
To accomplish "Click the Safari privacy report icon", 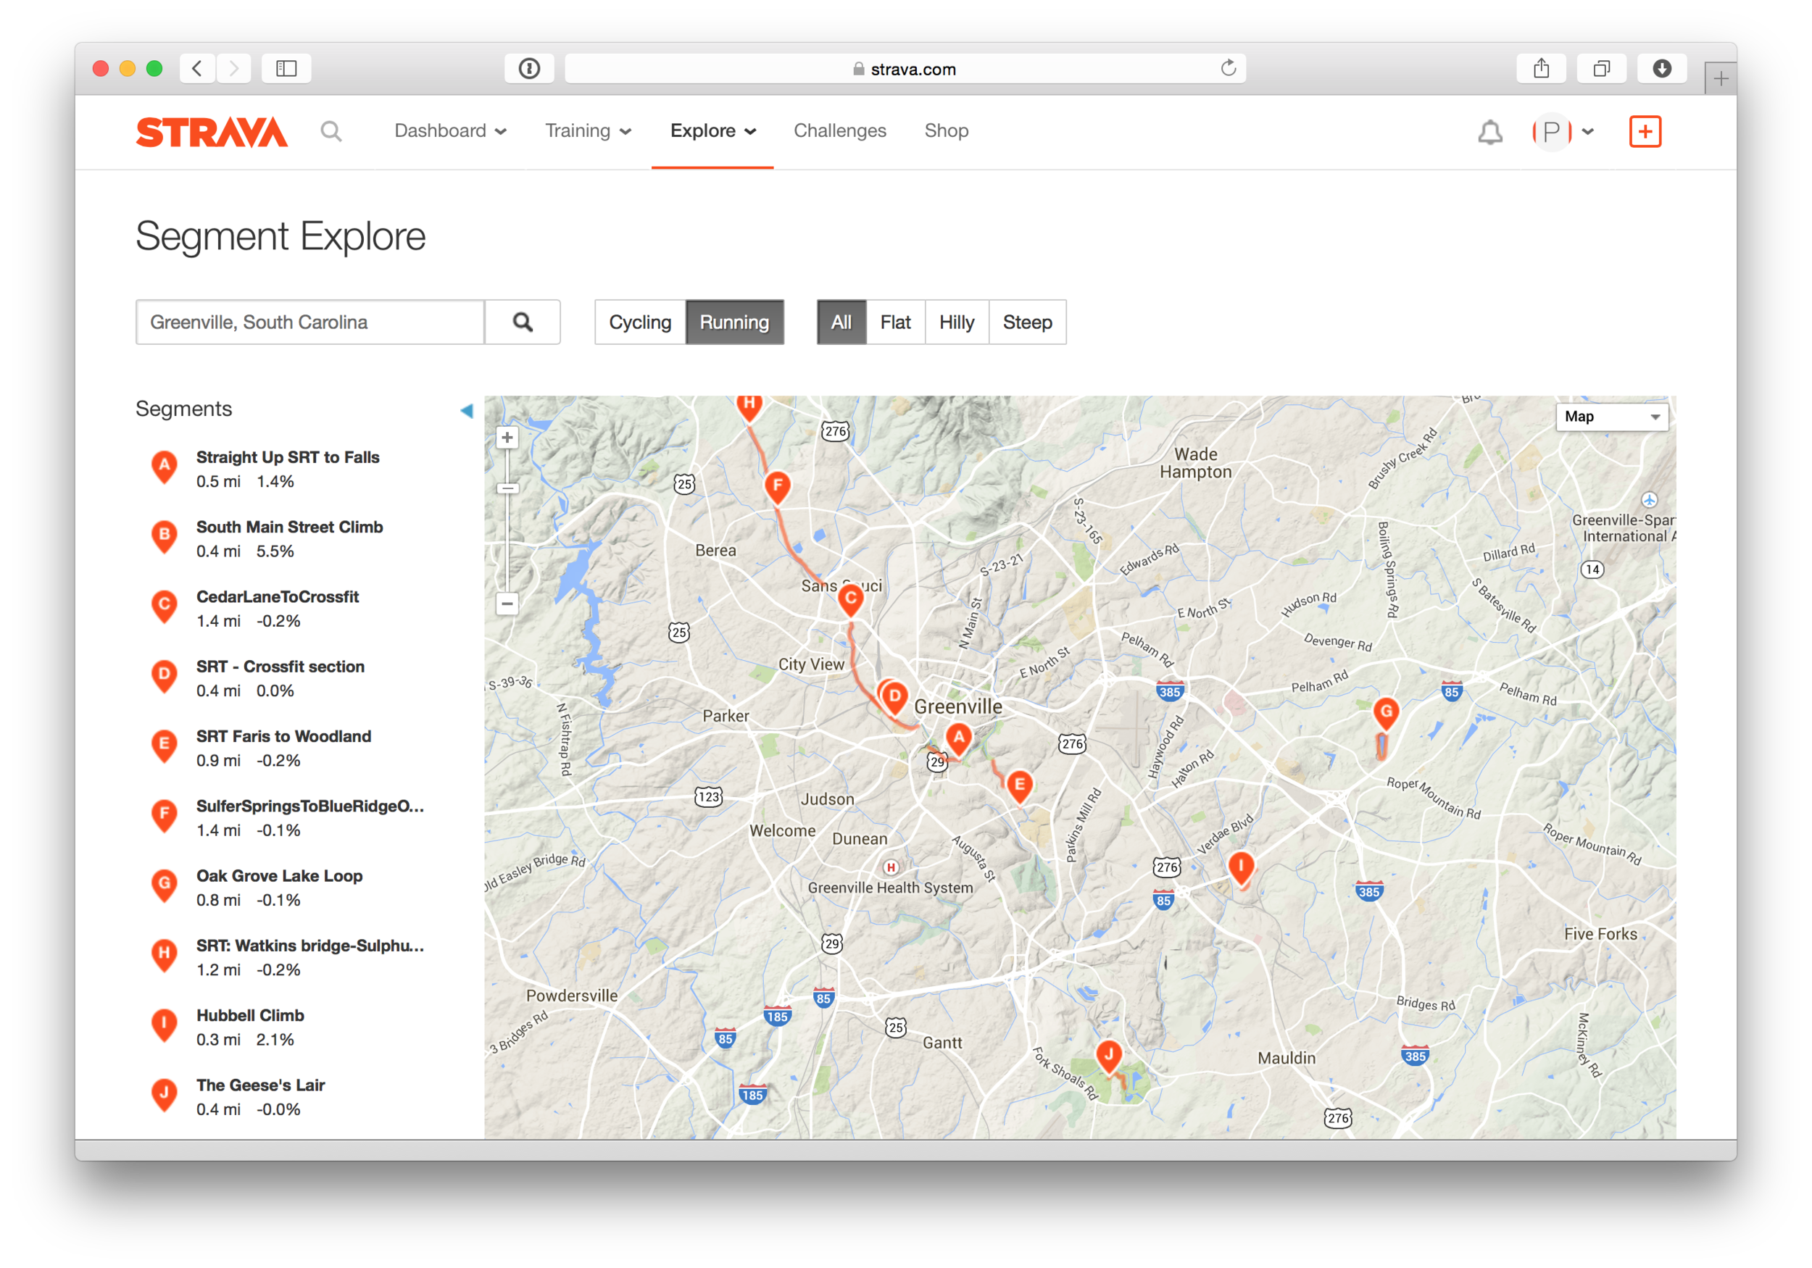I will point(529,69).
